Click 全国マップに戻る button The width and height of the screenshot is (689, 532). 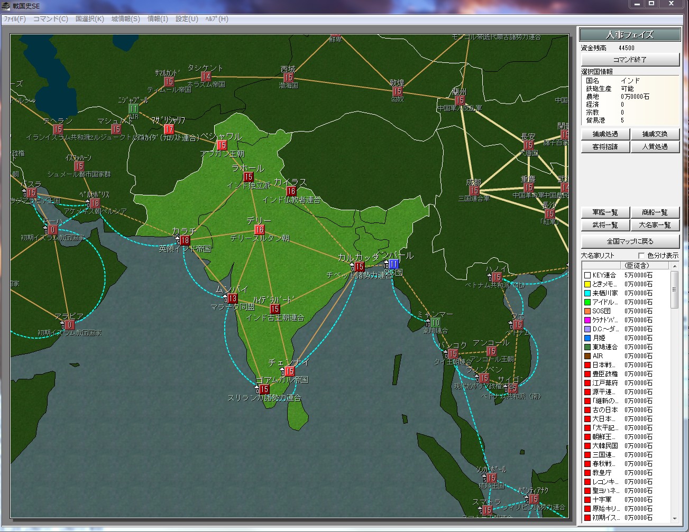[x=630, y=241]
